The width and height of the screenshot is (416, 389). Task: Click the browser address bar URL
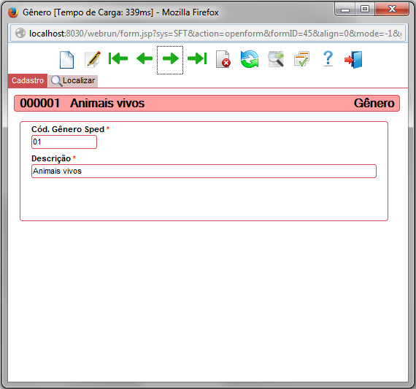pyautogui.click(x=215, y=34)
